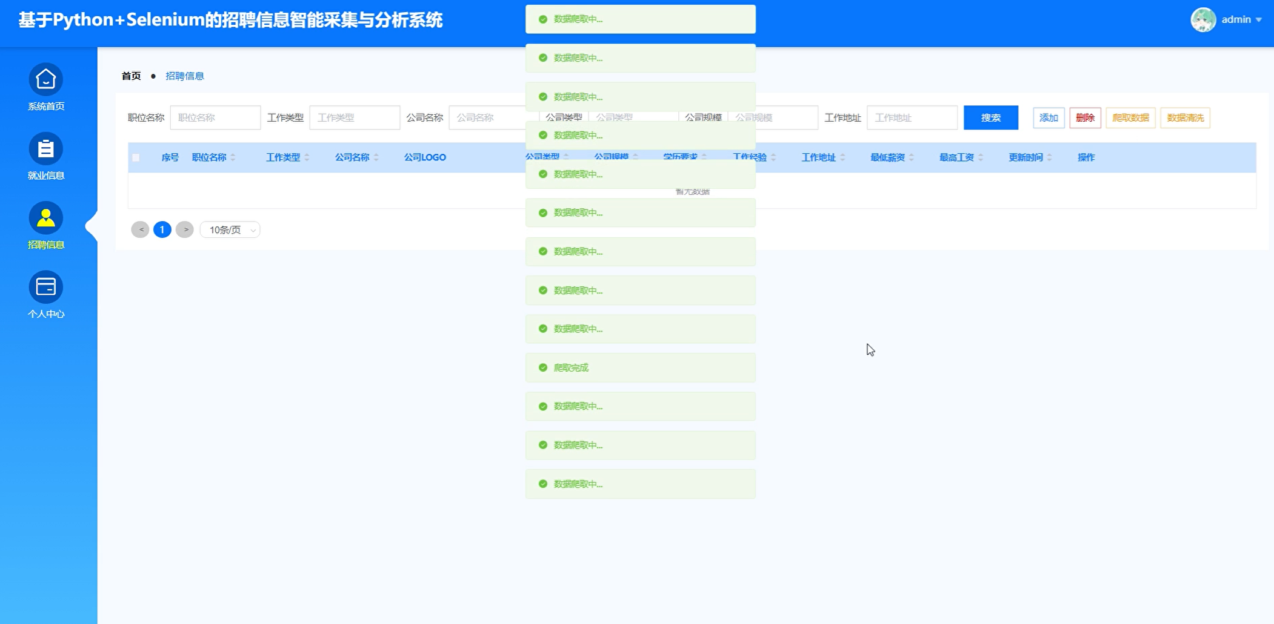Toggle the select-all checkbox in table header
The height and width of the screenshot is (624, 1274).
136,157
